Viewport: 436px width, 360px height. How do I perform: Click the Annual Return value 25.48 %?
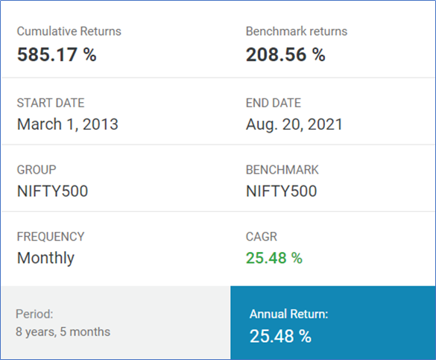(x=280, y=336)
